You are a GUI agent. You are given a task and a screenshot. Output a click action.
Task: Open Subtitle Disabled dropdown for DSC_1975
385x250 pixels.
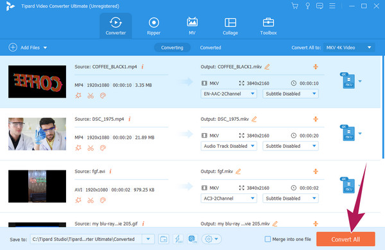(291, 146)
